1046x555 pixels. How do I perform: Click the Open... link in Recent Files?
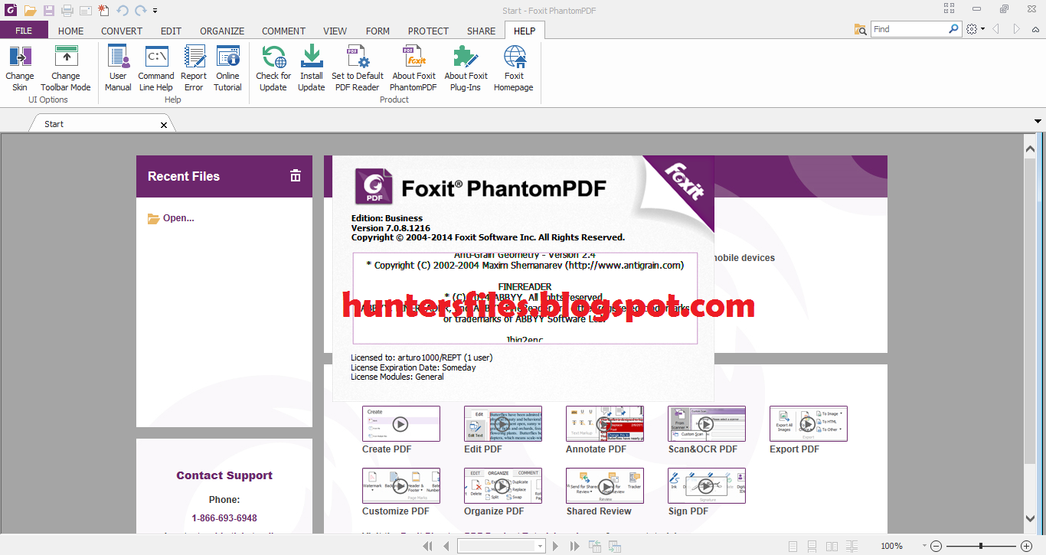pyautogui.click(x=178, y=218)
